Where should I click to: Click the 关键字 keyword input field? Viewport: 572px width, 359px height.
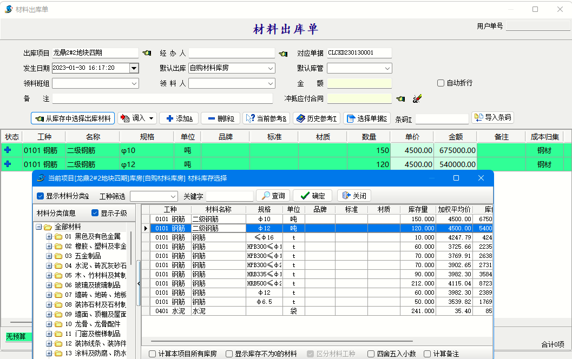pos(229,196)
